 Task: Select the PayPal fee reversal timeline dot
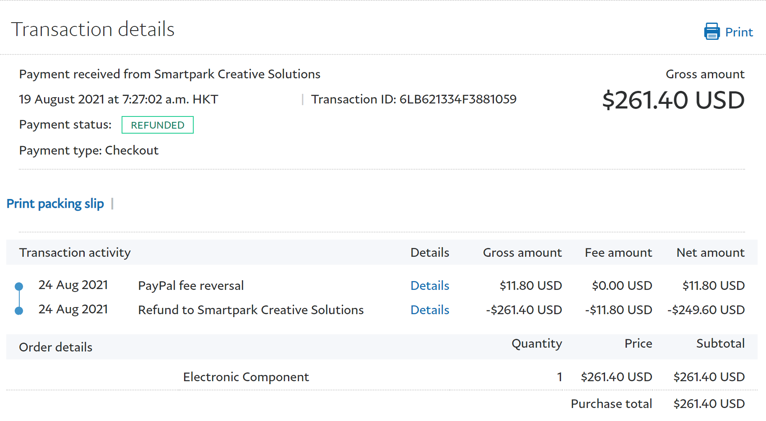point(19,287)
